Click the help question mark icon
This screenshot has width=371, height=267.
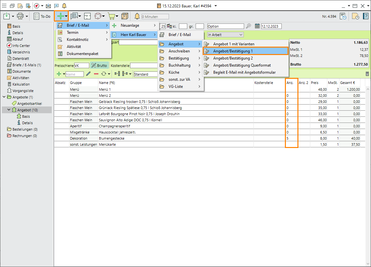366,16
